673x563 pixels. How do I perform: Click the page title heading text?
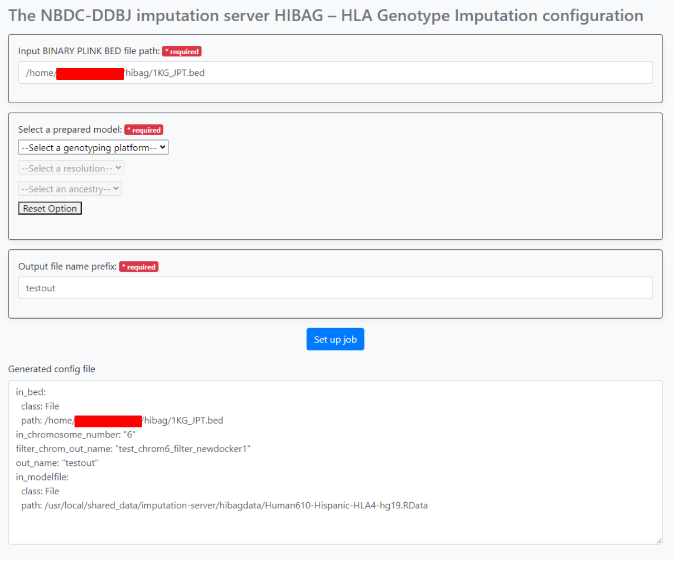pos(326,16)
